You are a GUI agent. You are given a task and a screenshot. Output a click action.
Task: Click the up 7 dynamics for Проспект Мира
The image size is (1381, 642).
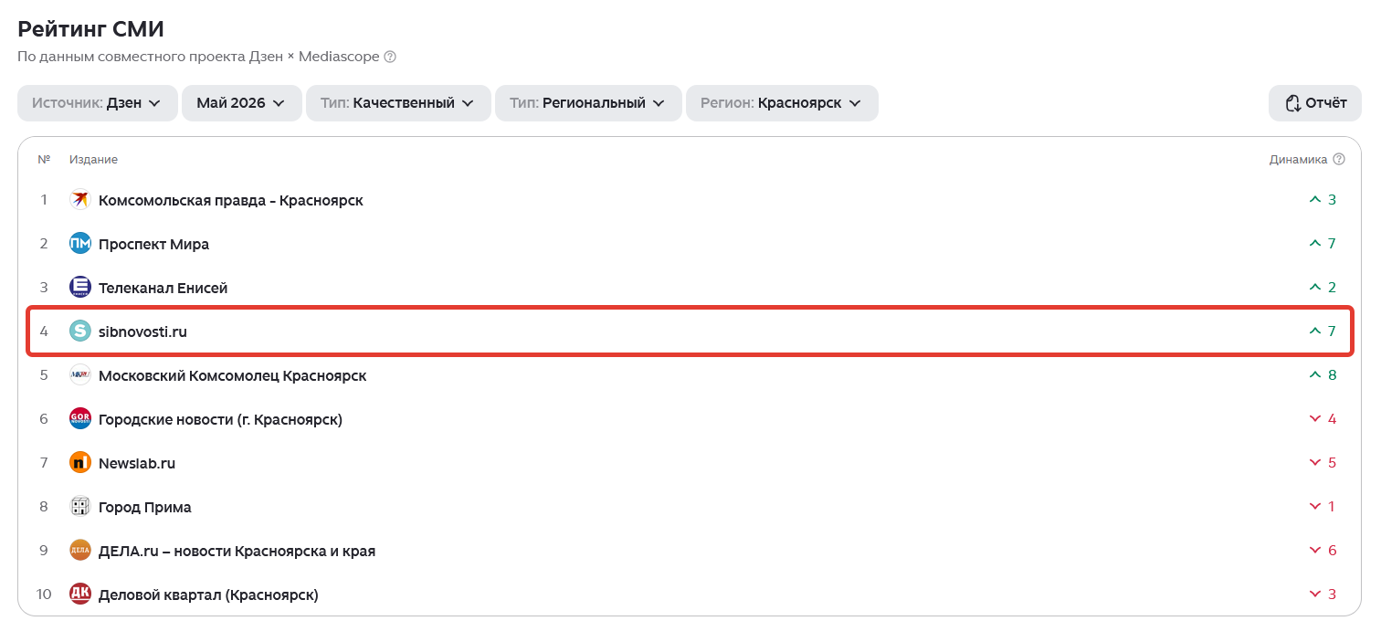(1323, 244)
